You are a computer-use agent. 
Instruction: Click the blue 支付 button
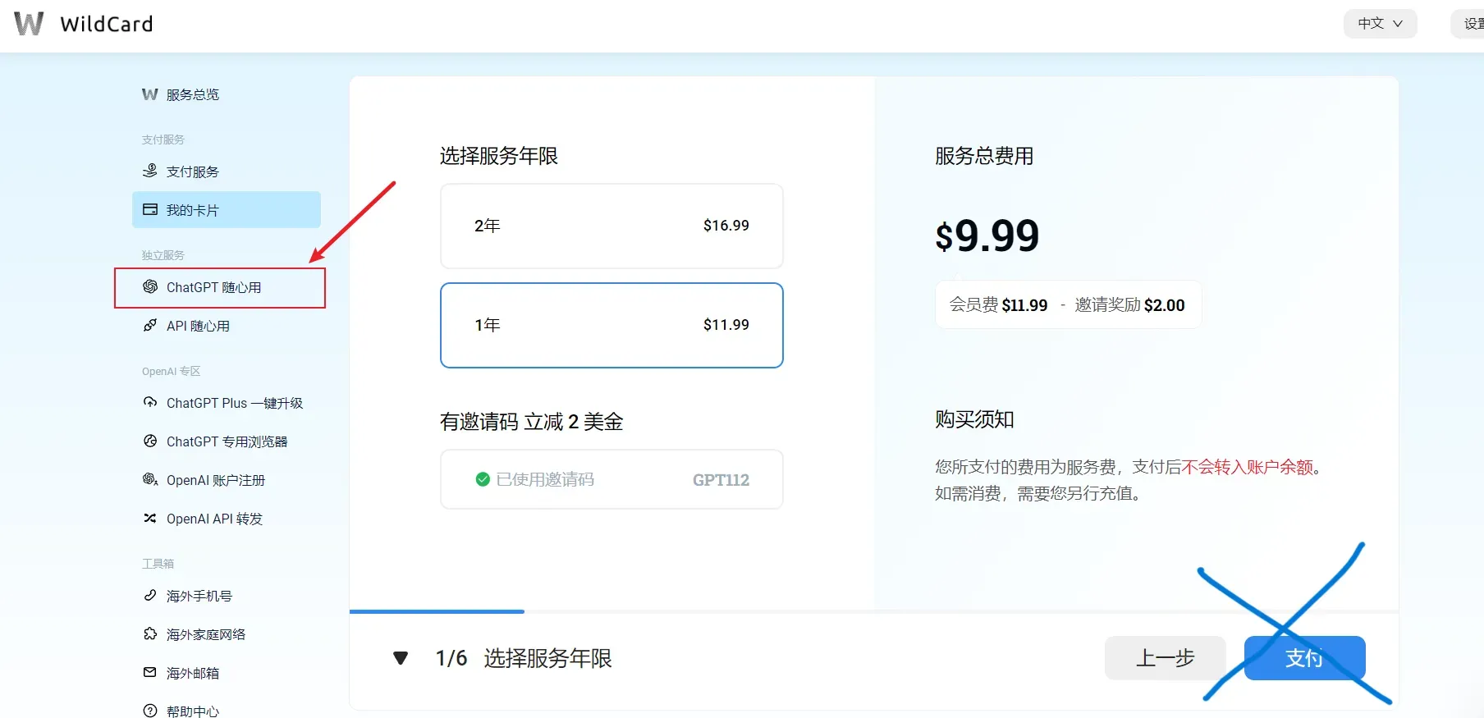[1304, 658]
